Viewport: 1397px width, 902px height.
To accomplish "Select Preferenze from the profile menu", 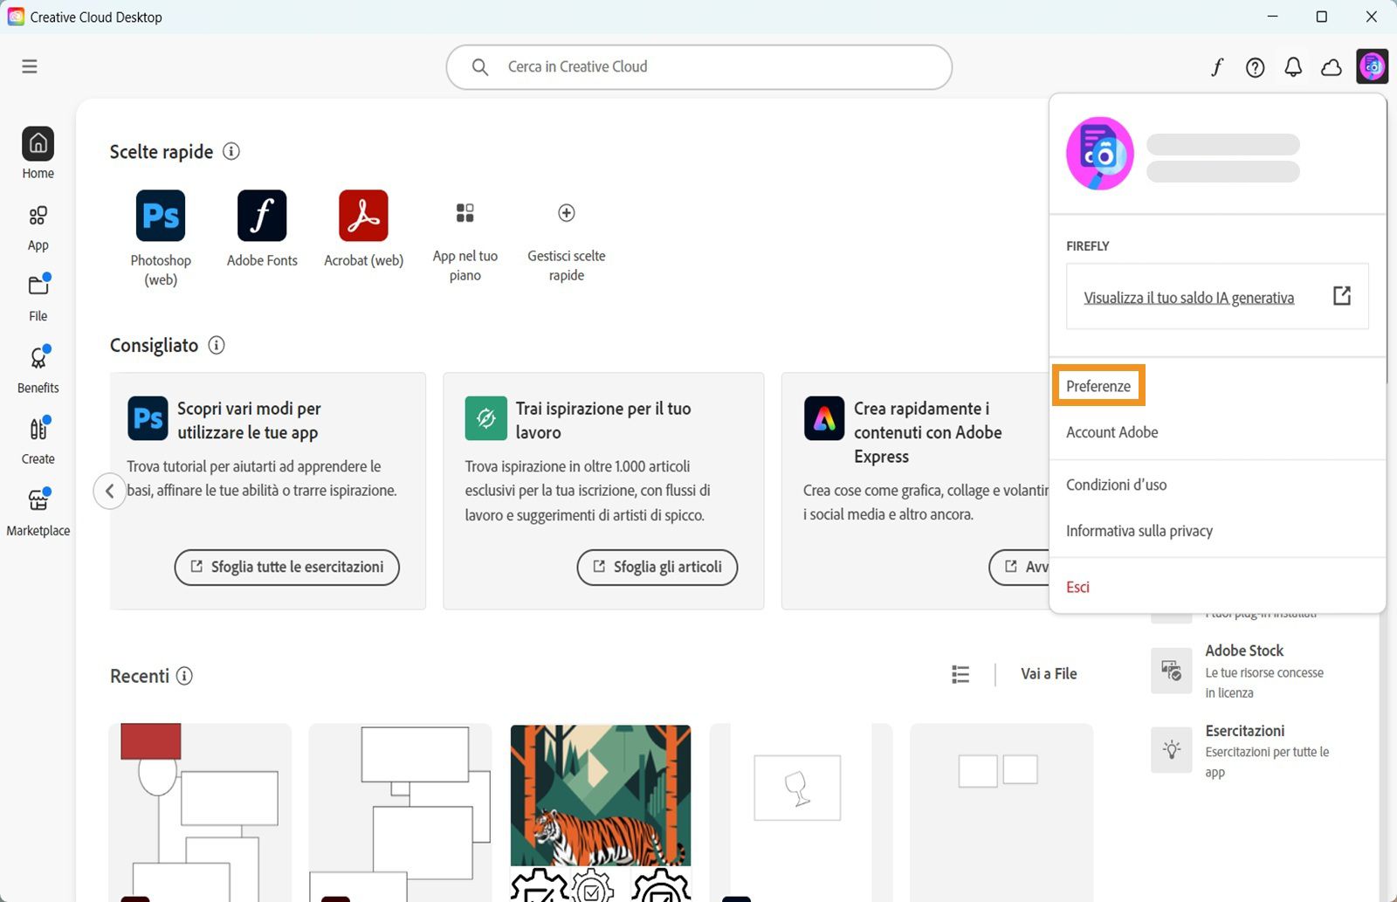I will [1098, 385].
